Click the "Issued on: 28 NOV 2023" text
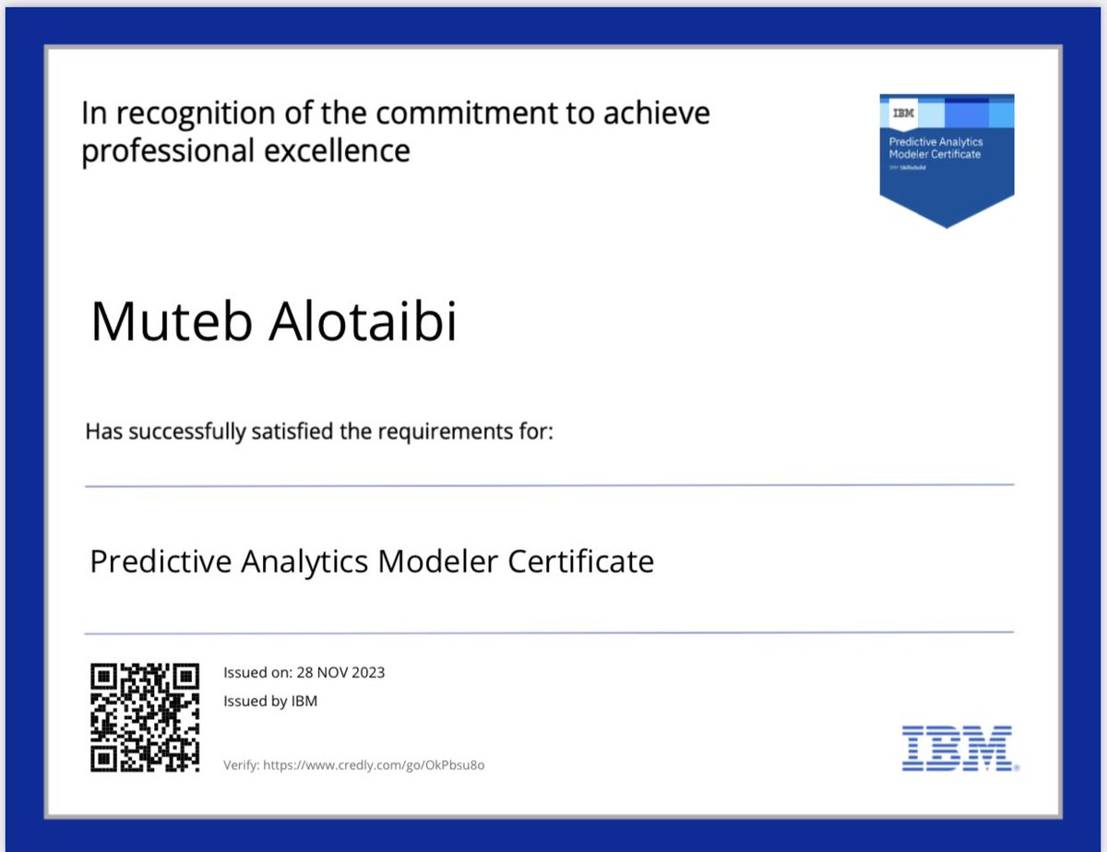1107x852 pixels. 304,672
